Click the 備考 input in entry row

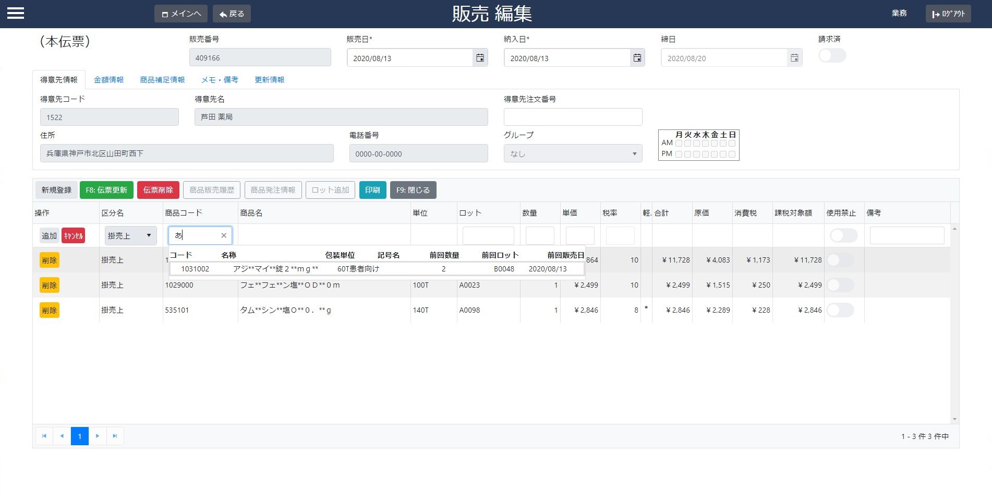coord(907,235)
